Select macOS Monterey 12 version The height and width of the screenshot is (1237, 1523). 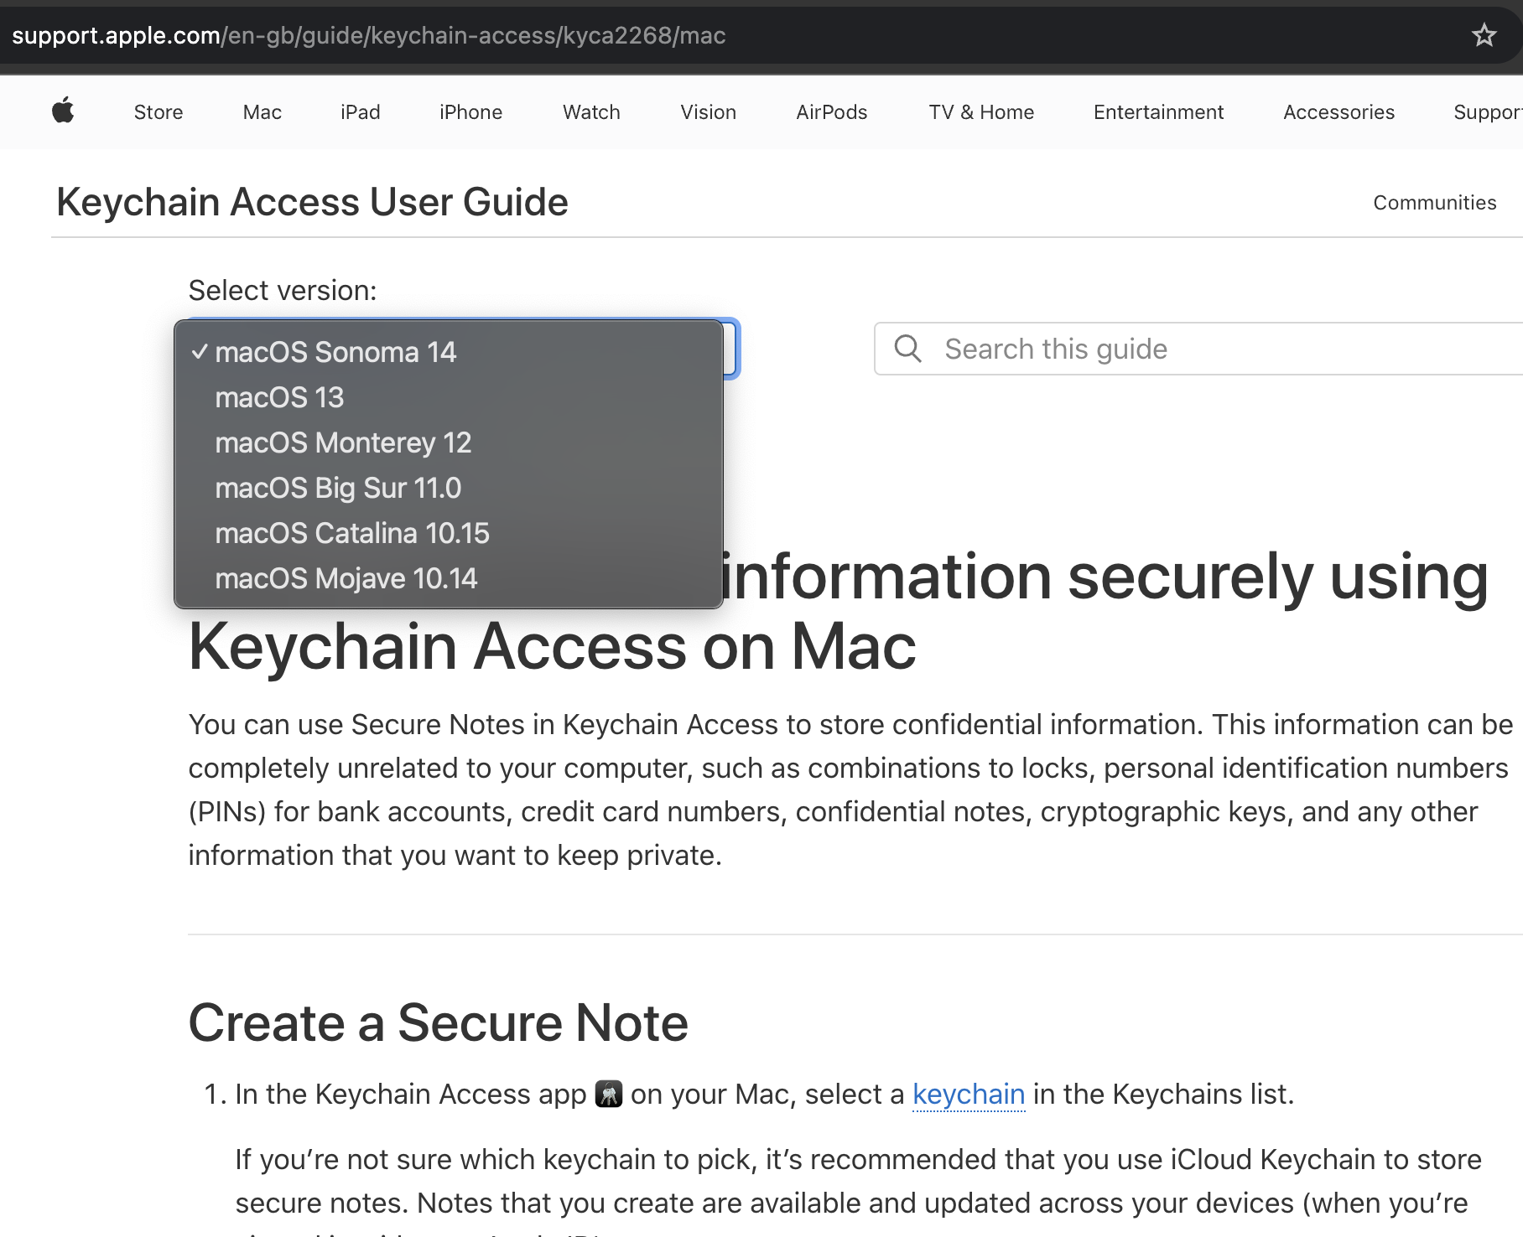[x=343, y=443]
